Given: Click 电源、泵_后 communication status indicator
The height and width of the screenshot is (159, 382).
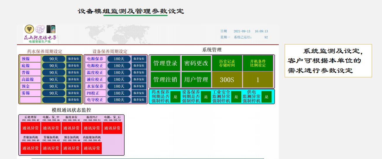Looking at the screenshot, I should tap(112, 128).
